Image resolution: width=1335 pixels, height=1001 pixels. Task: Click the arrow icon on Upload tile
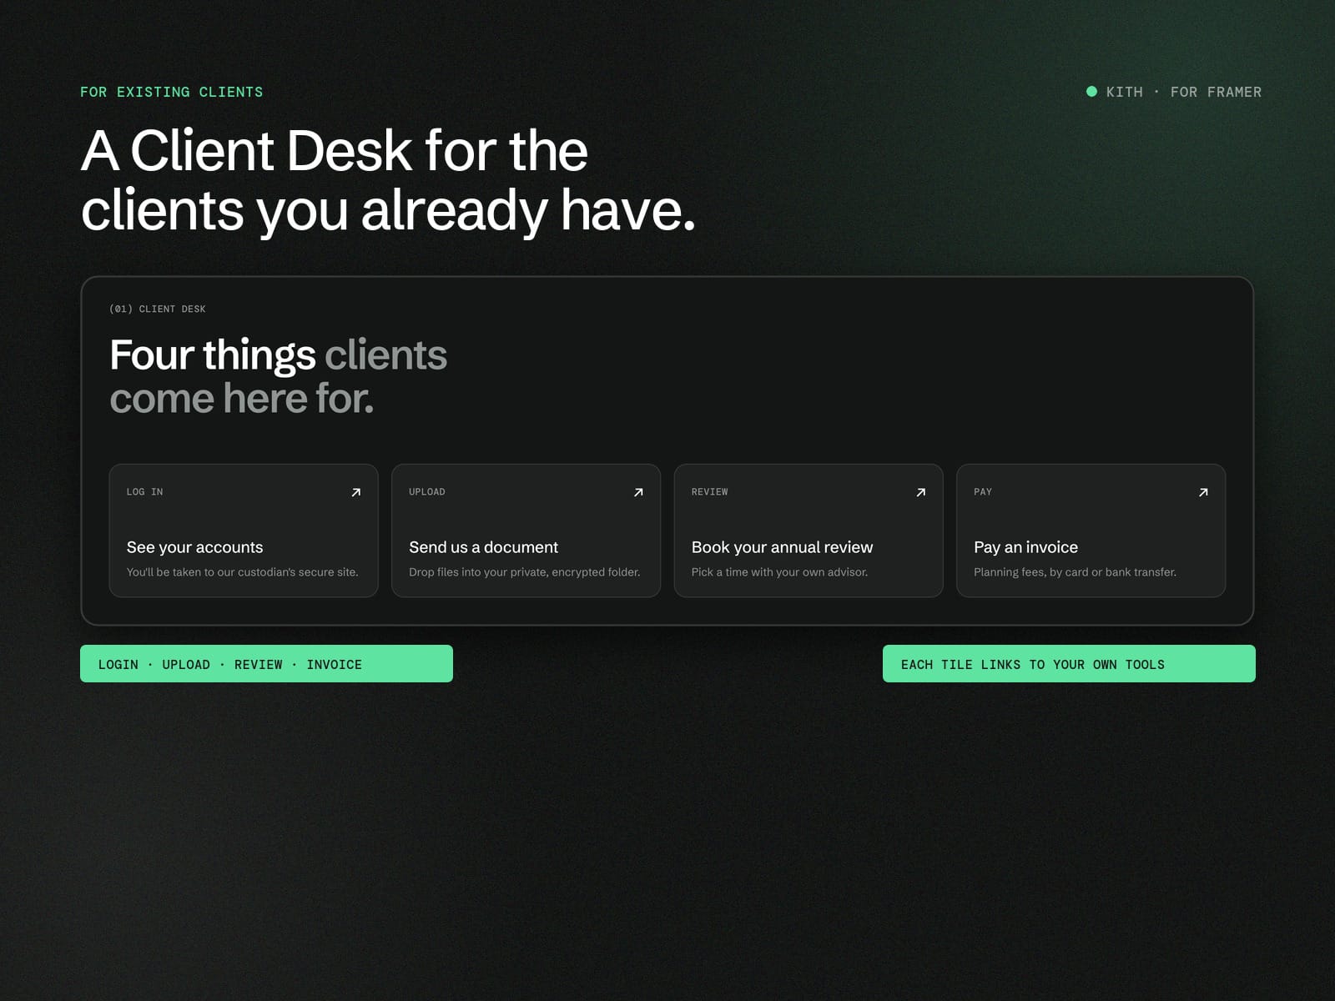click(x=638, y=492)
